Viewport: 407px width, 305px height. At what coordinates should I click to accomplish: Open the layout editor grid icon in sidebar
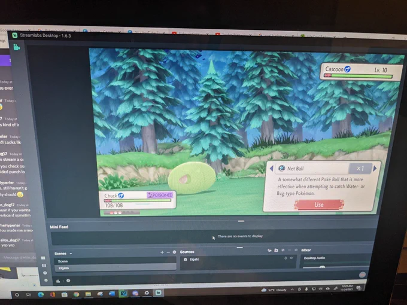[43, 258]
